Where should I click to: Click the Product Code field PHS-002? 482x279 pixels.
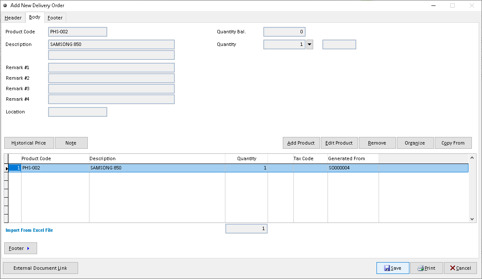[x=78, y=32]
